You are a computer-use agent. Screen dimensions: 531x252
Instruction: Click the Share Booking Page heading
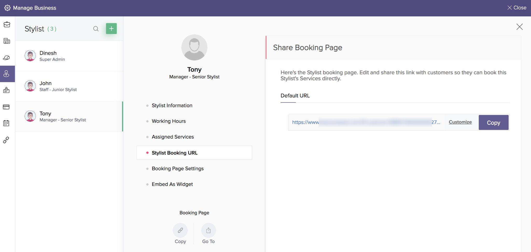tap(308, 48)
